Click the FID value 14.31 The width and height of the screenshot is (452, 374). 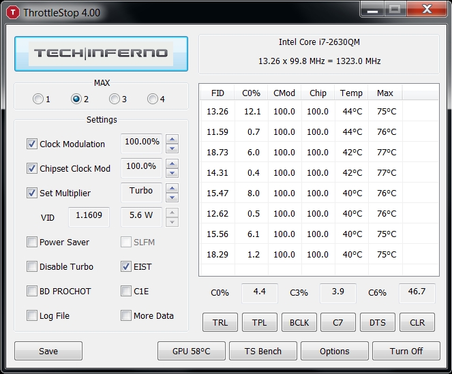point(217,172)
